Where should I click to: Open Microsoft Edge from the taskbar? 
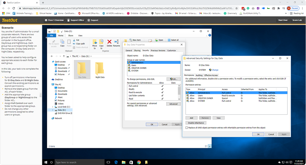[116, 162]
